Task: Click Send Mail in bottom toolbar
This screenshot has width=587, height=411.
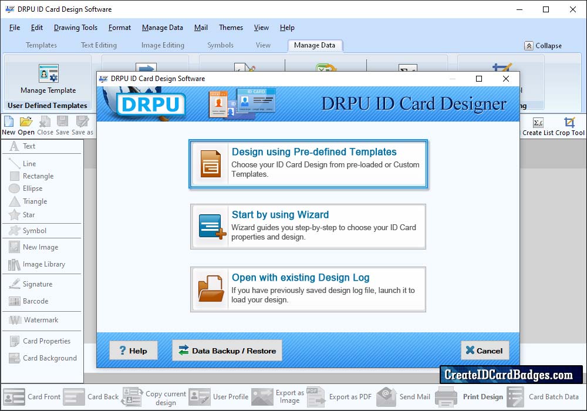Action: pos(403,397)
